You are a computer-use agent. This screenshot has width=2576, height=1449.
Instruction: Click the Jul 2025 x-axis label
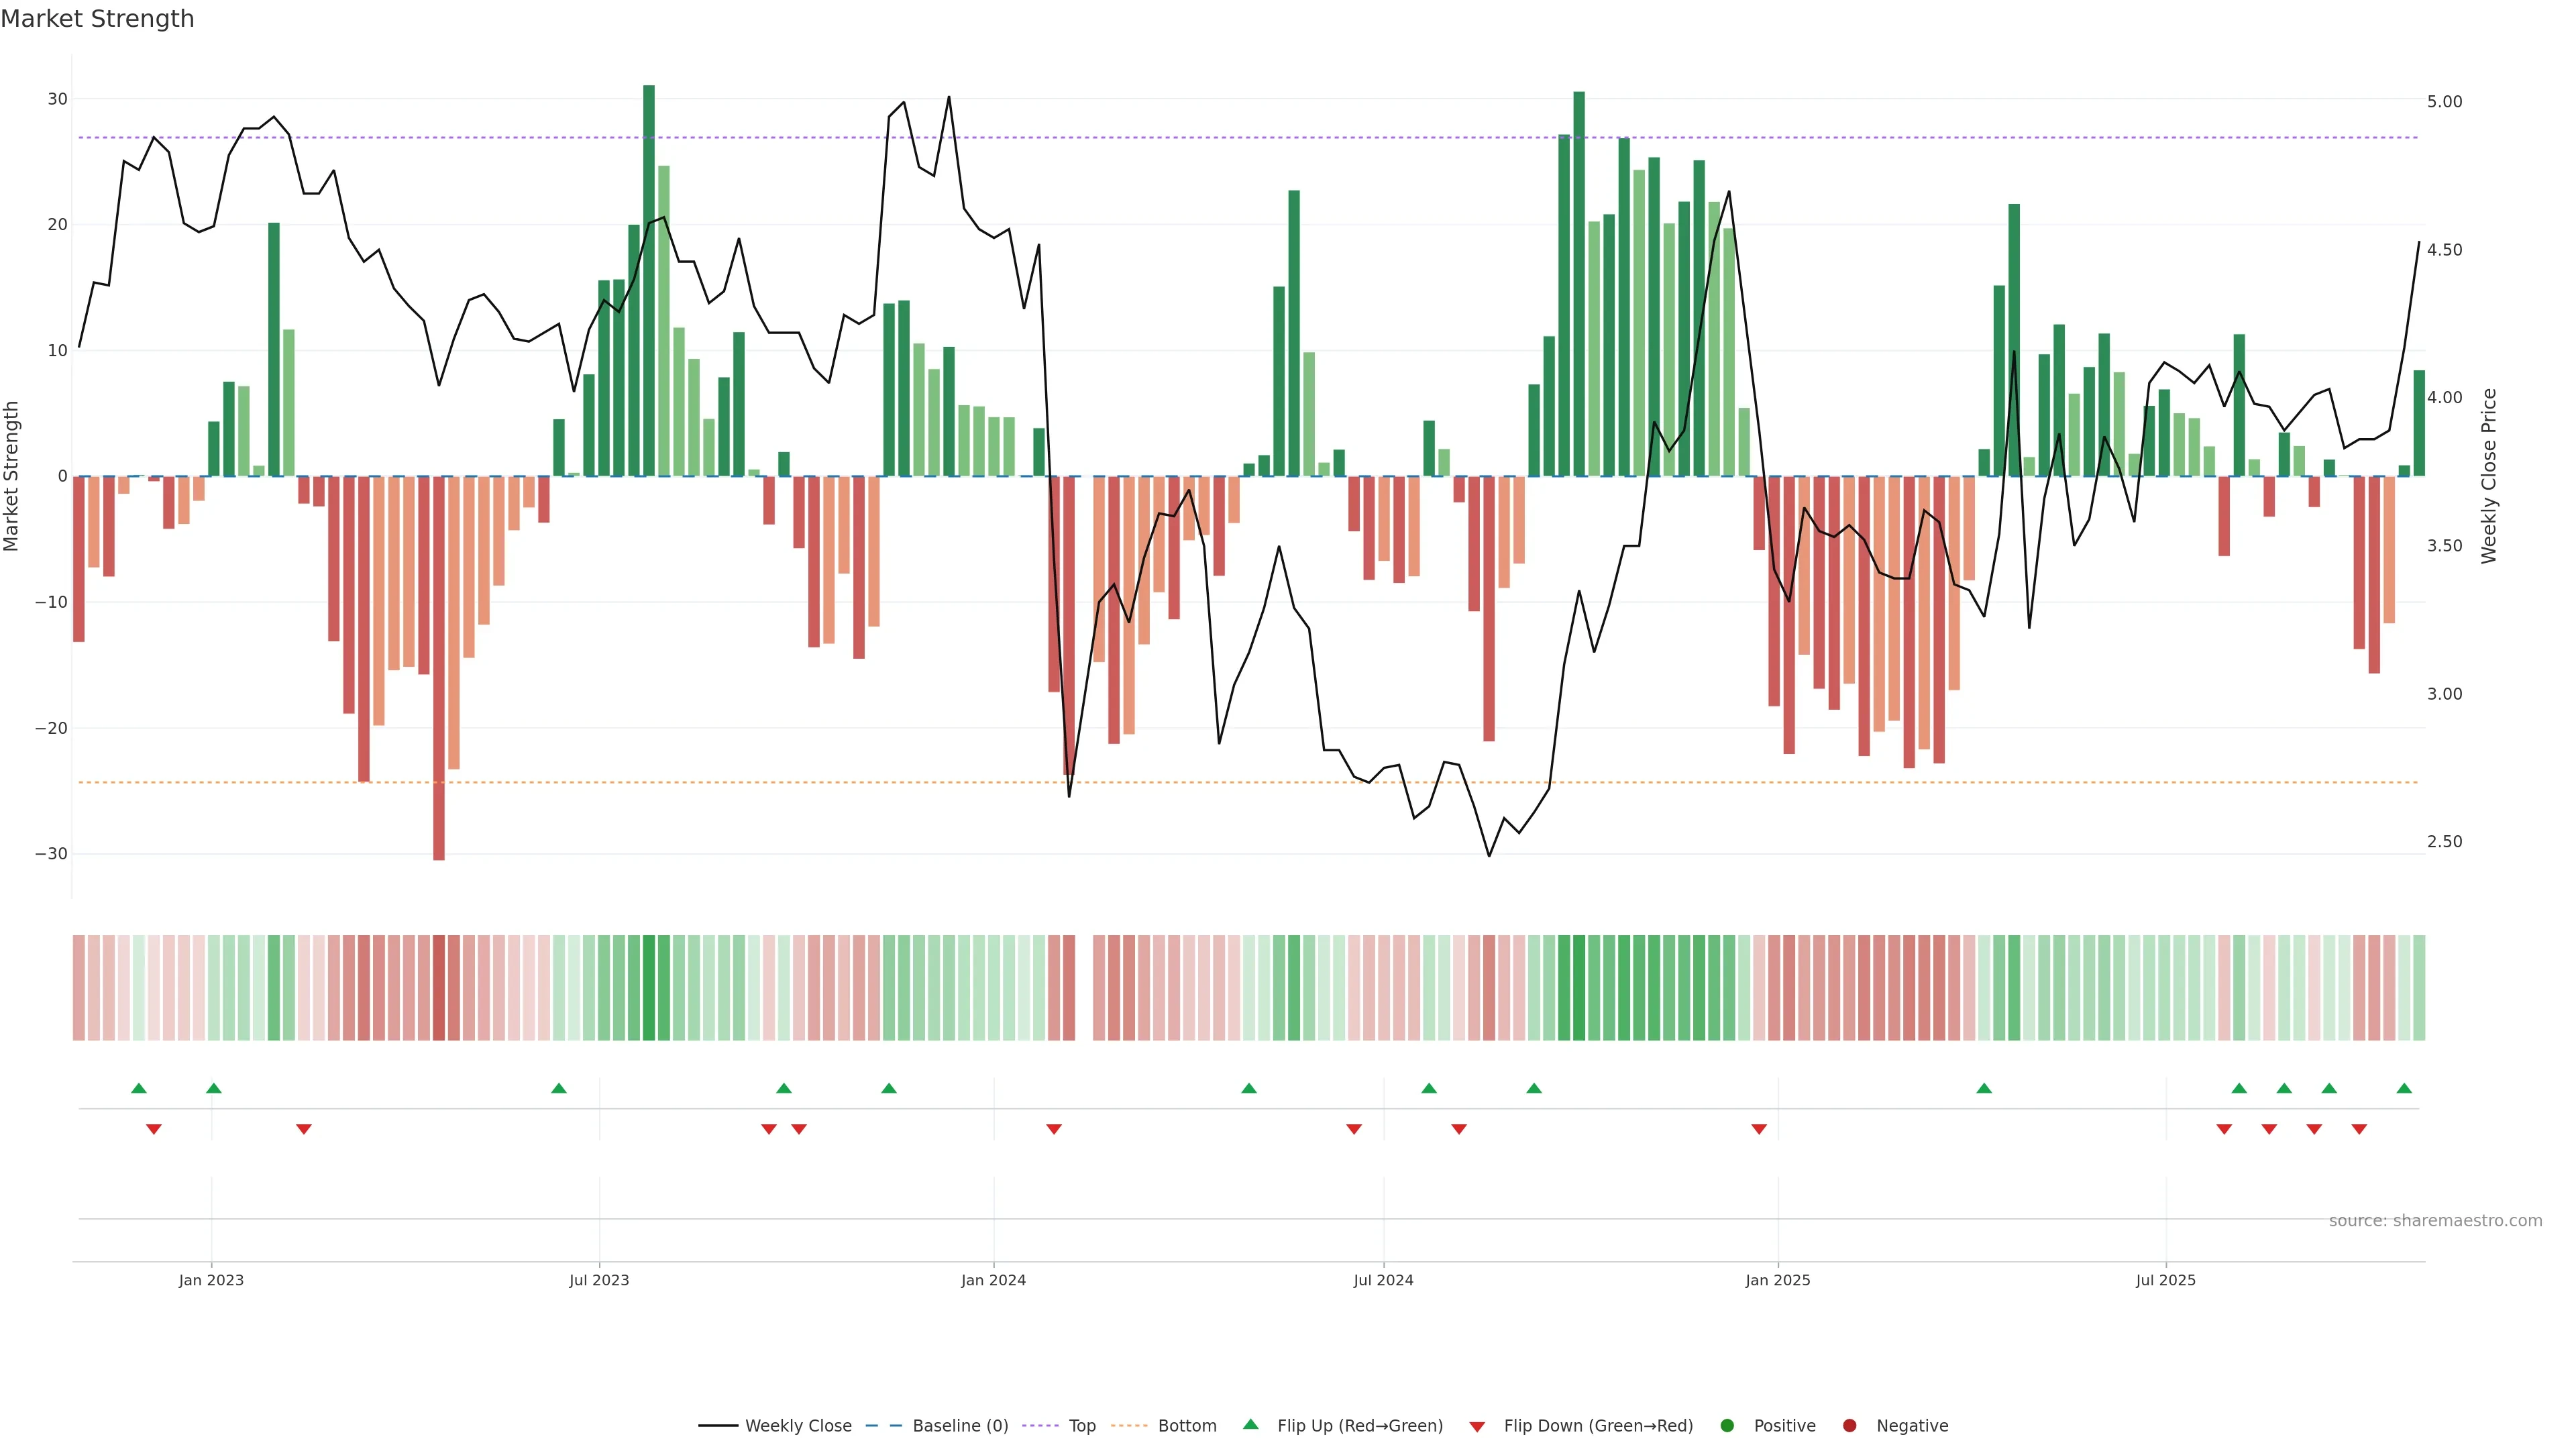pos(2165,1280)
